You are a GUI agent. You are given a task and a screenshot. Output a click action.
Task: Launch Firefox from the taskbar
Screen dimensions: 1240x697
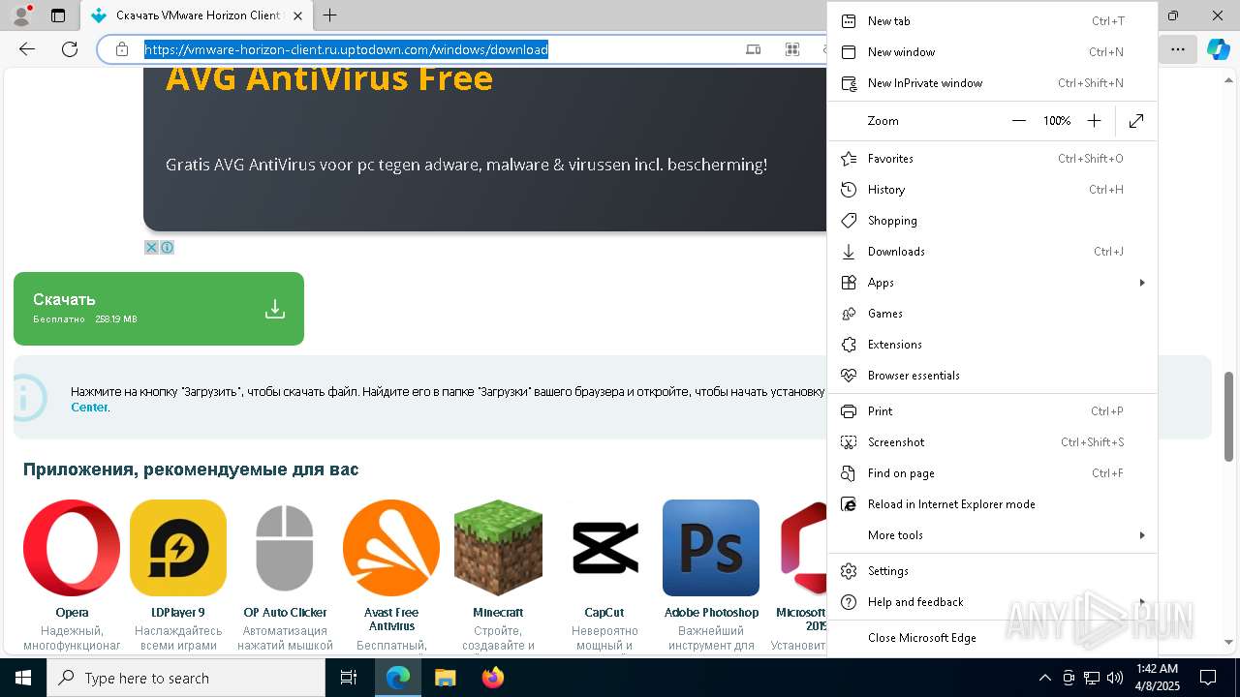coord(493,678)
